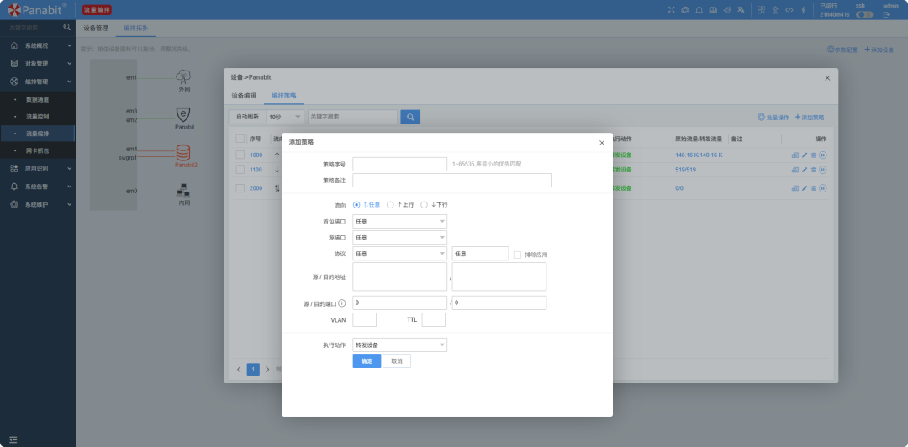The width and height of the screenshot is (908, 447).
Task: Click the fullscreen icon in top bar
Action: [x=672, y=10]
